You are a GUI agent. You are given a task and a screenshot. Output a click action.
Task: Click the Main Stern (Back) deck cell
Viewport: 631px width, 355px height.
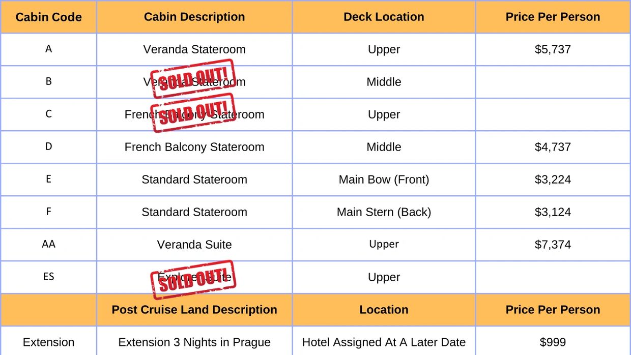(x=384, y=212)
